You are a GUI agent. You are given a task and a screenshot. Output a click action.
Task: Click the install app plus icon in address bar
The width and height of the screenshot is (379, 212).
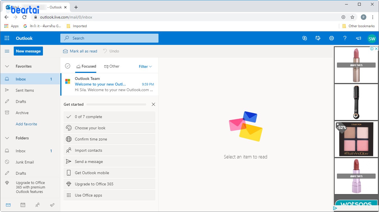[343, 17]
